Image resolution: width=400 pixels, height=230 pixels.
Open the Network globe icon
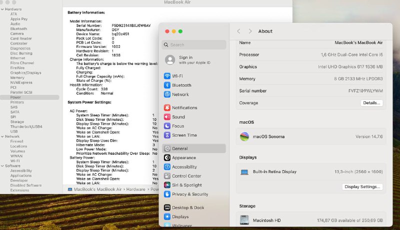167,94
